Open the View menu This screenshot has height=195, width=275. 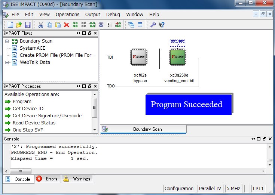pyautogui.click(x=45, y=14)
